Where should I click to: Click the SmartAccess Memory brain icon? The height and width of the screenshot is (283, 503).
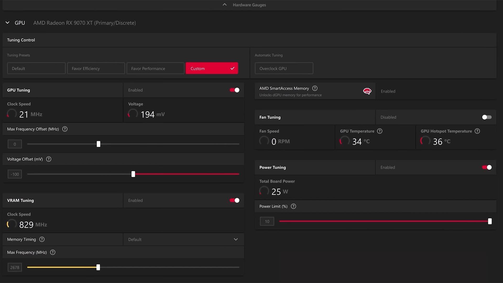[x=367, y=91]
